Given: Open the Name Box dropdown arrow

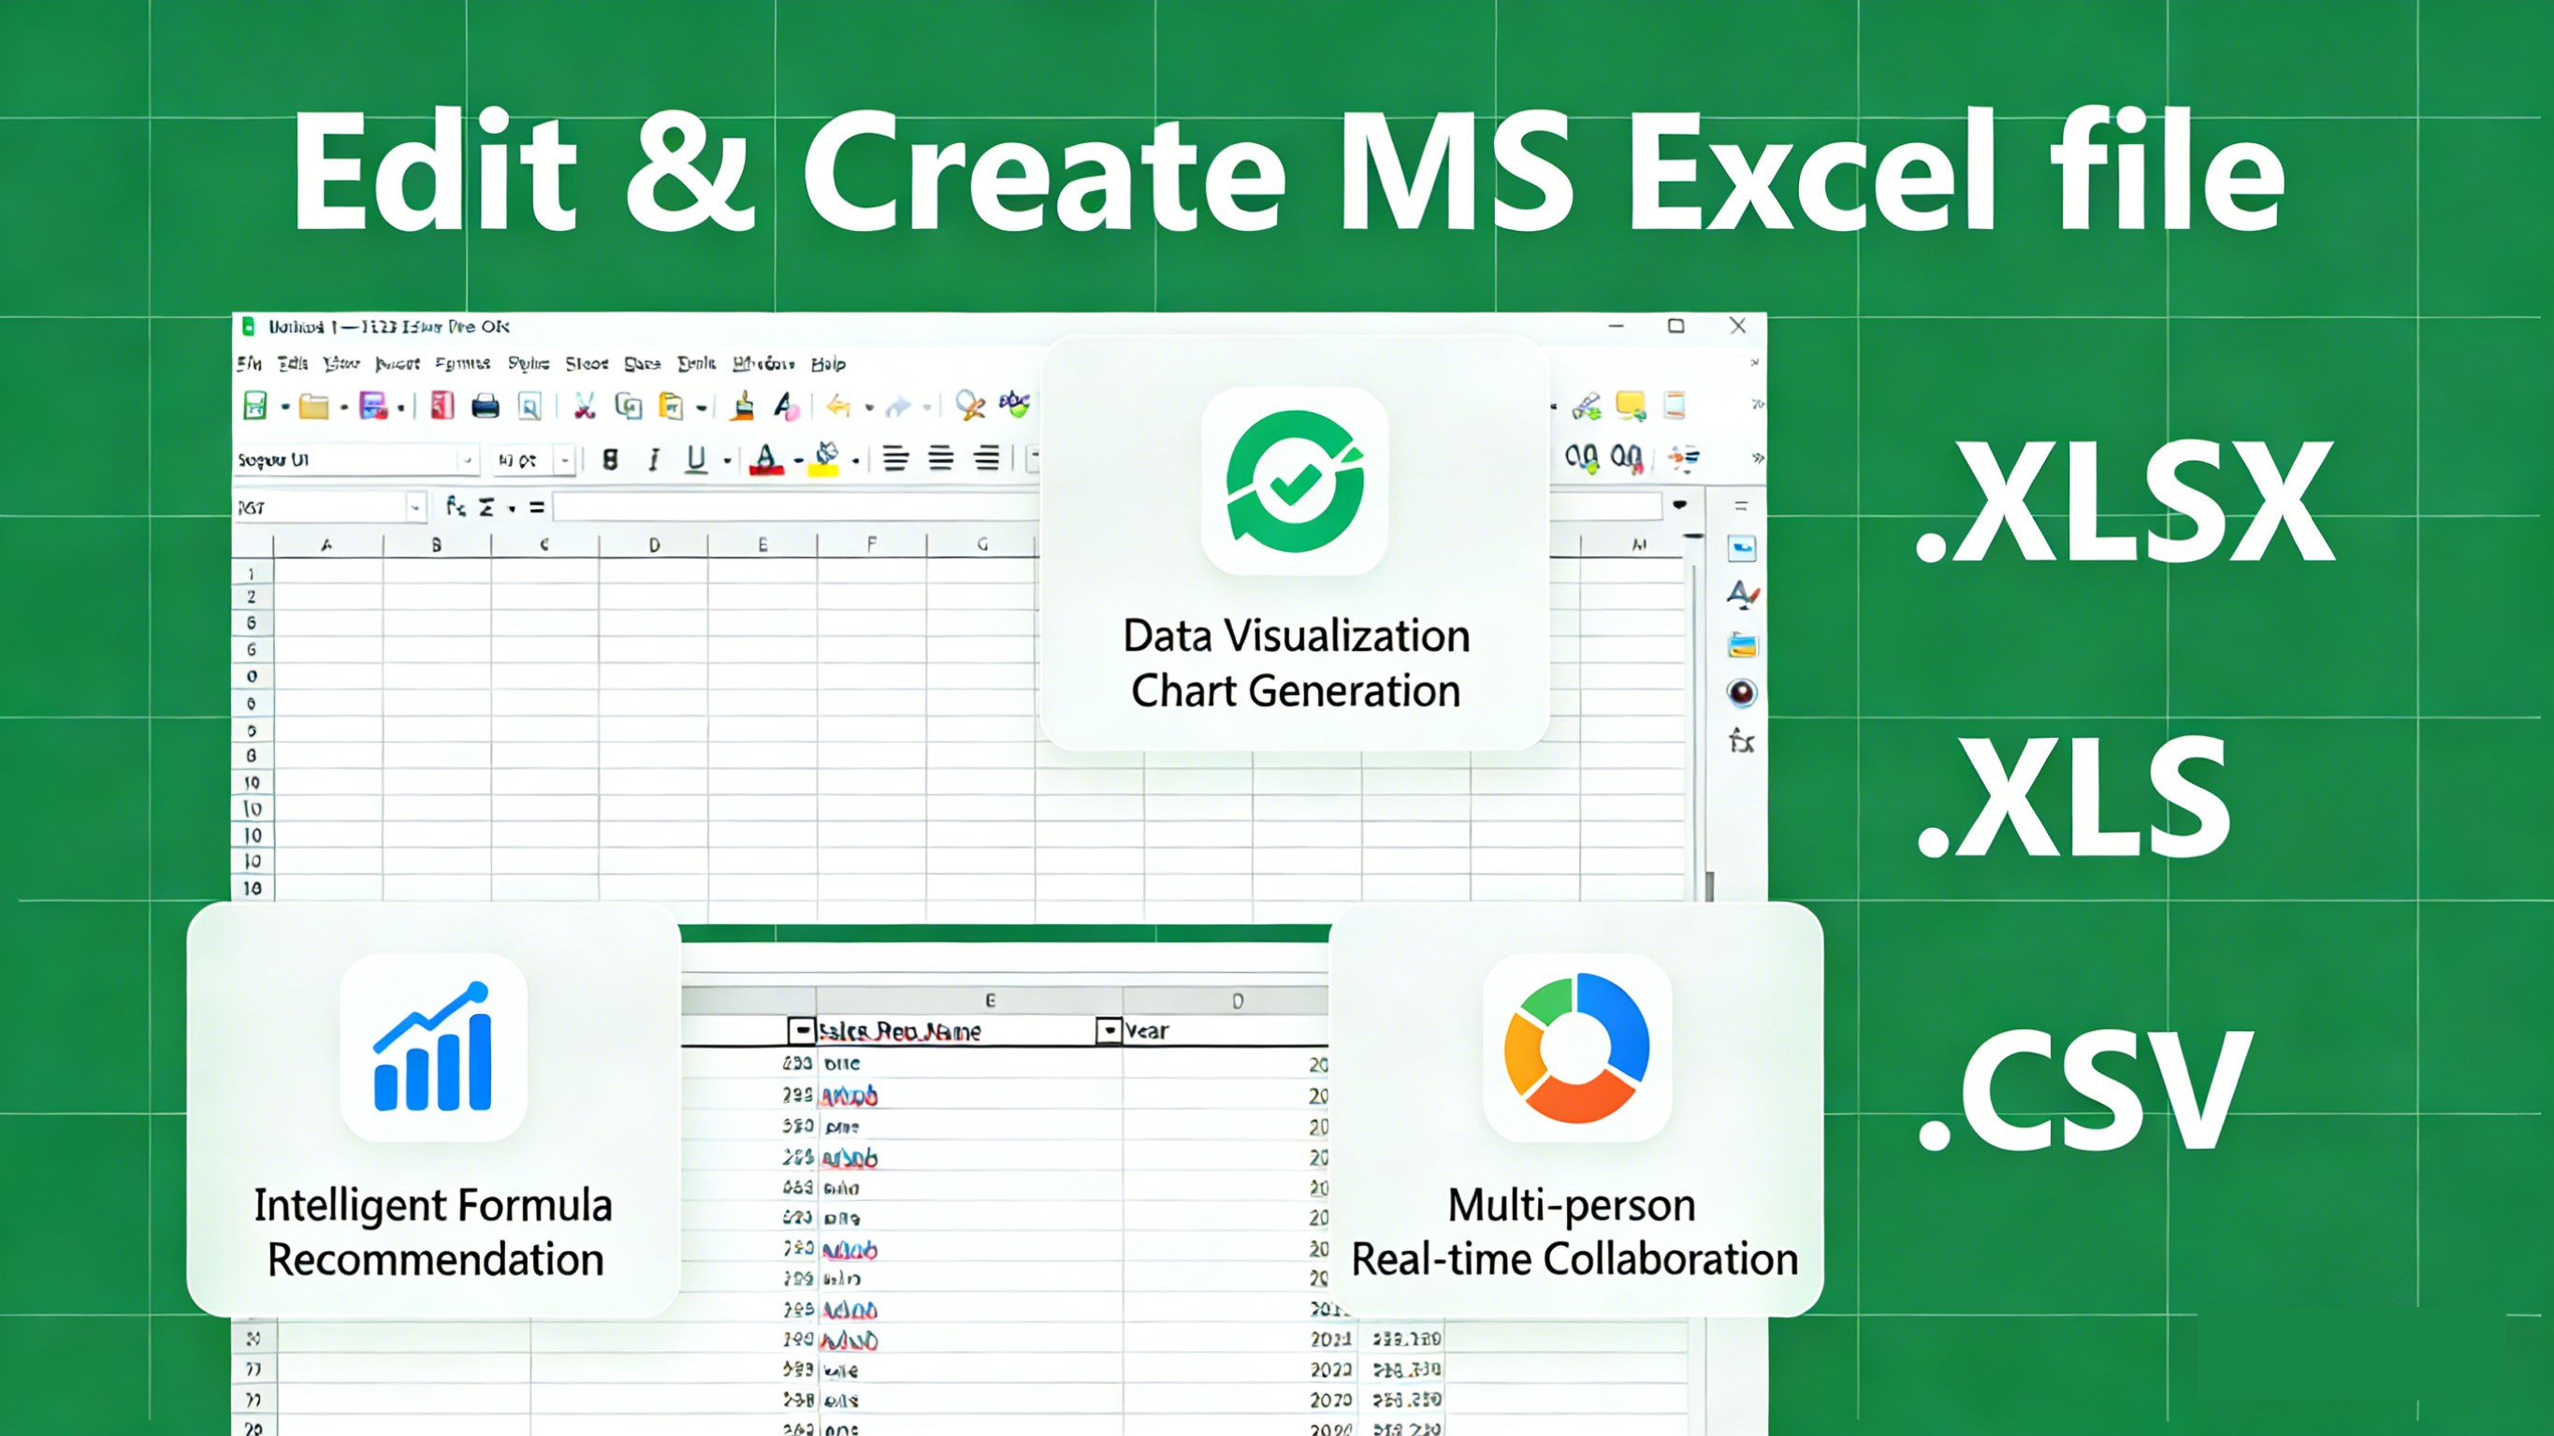Looking at the screenshot, I should pyautogui.click(x=415, y=508).
